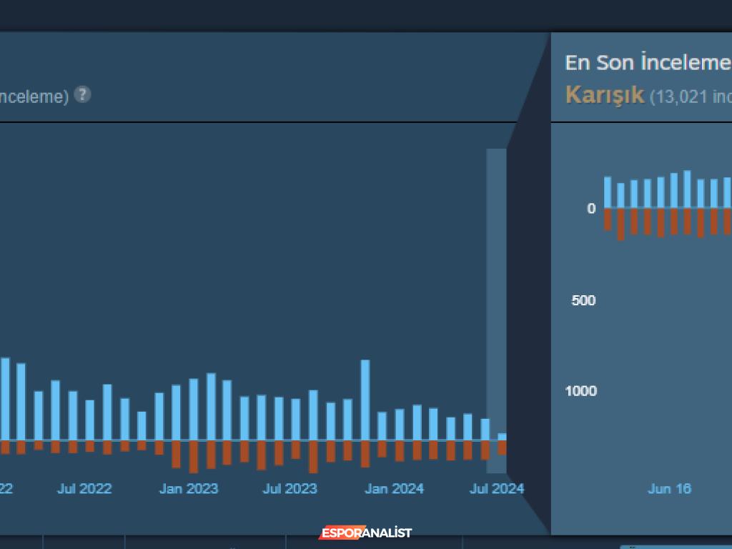The image size is (732, 549).
Task: Click the 1000 value on the y-axis
Action: pos(580,391)
